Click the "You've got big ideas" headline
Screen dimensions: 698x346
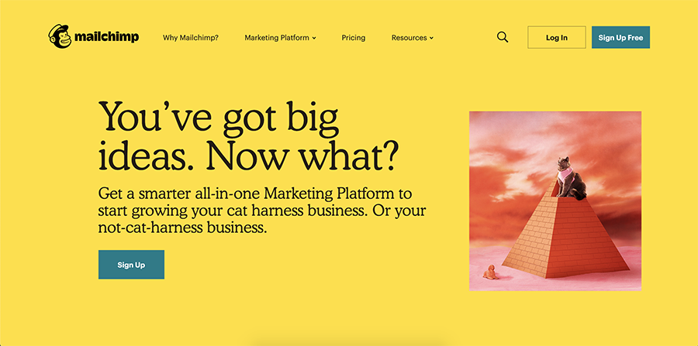(247, 137)
